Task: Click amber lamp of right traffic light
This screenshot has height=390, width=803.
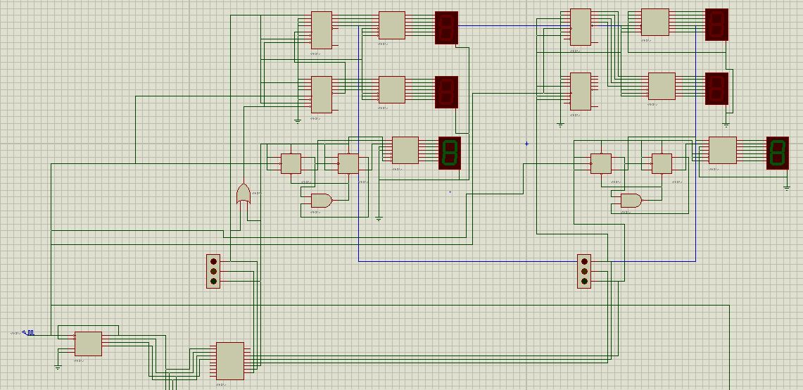Action: point(584,271)
